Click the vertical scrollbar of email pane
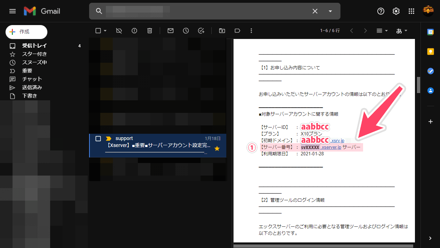The image size is (440, 248). click(419, 85)
